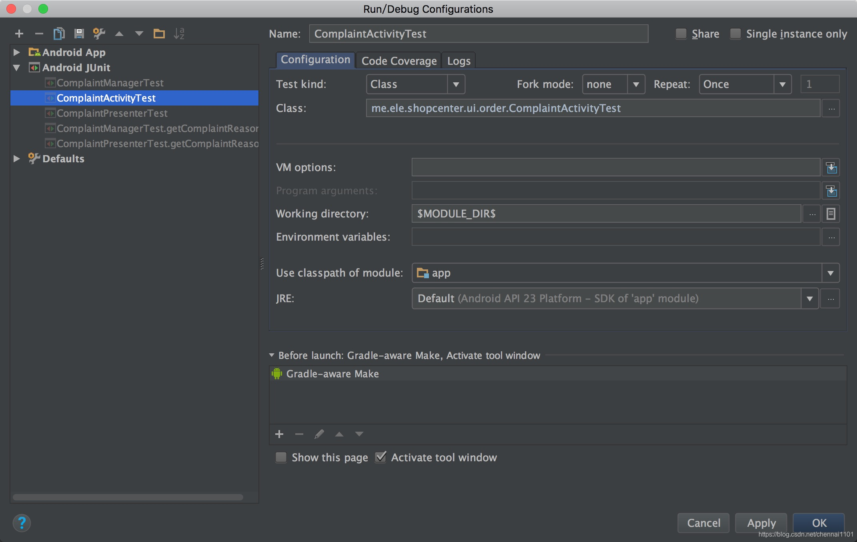Viewport: 857px width, 542px height.
Task: Click the panel splitter handle
Action: [x=262, y=264]
